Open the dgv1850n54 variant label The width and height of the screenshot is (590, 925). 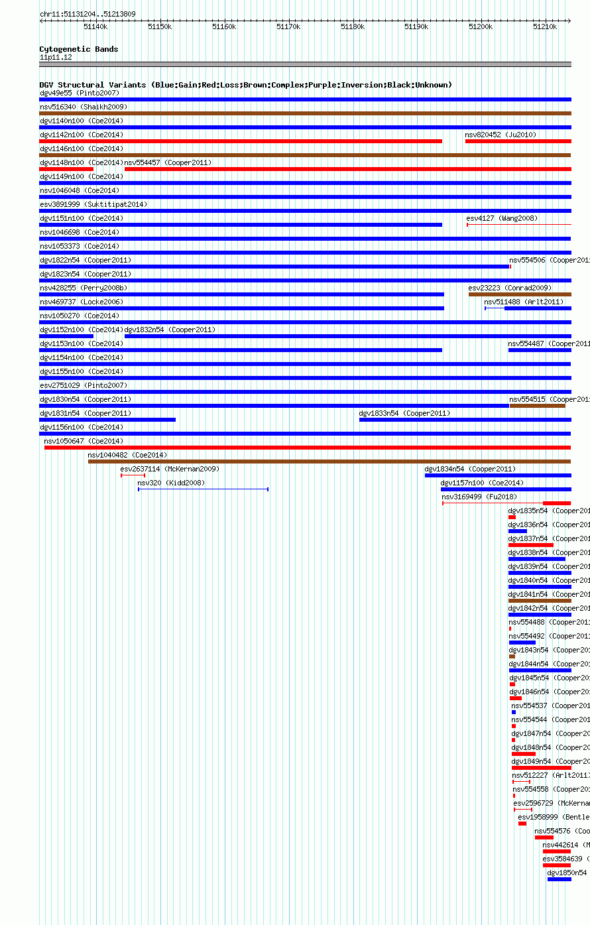567,873
